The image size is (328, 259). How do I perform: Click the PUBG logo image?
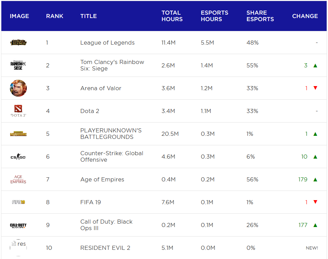[18, 134]
